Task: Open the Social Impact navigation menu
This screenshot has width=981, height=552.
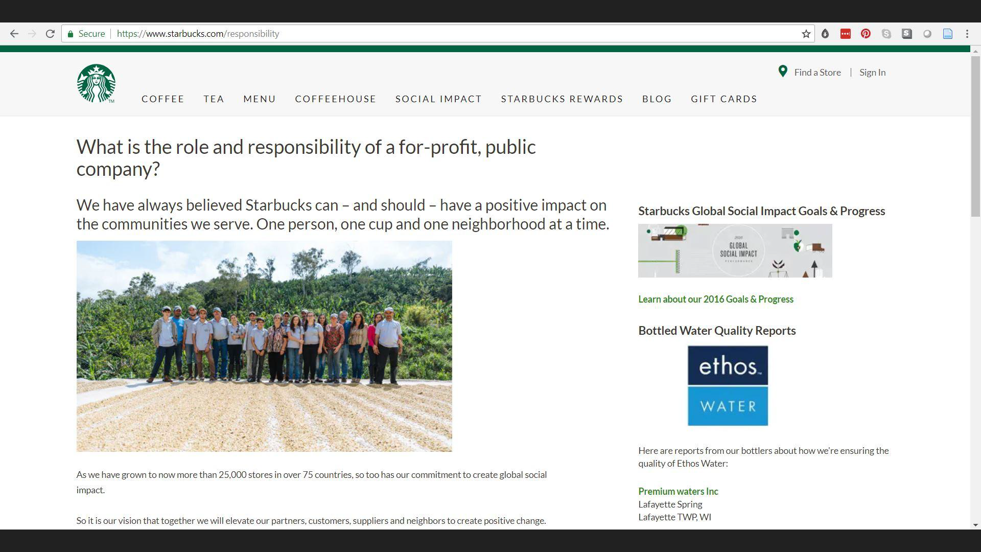Action: coord(438,99)
